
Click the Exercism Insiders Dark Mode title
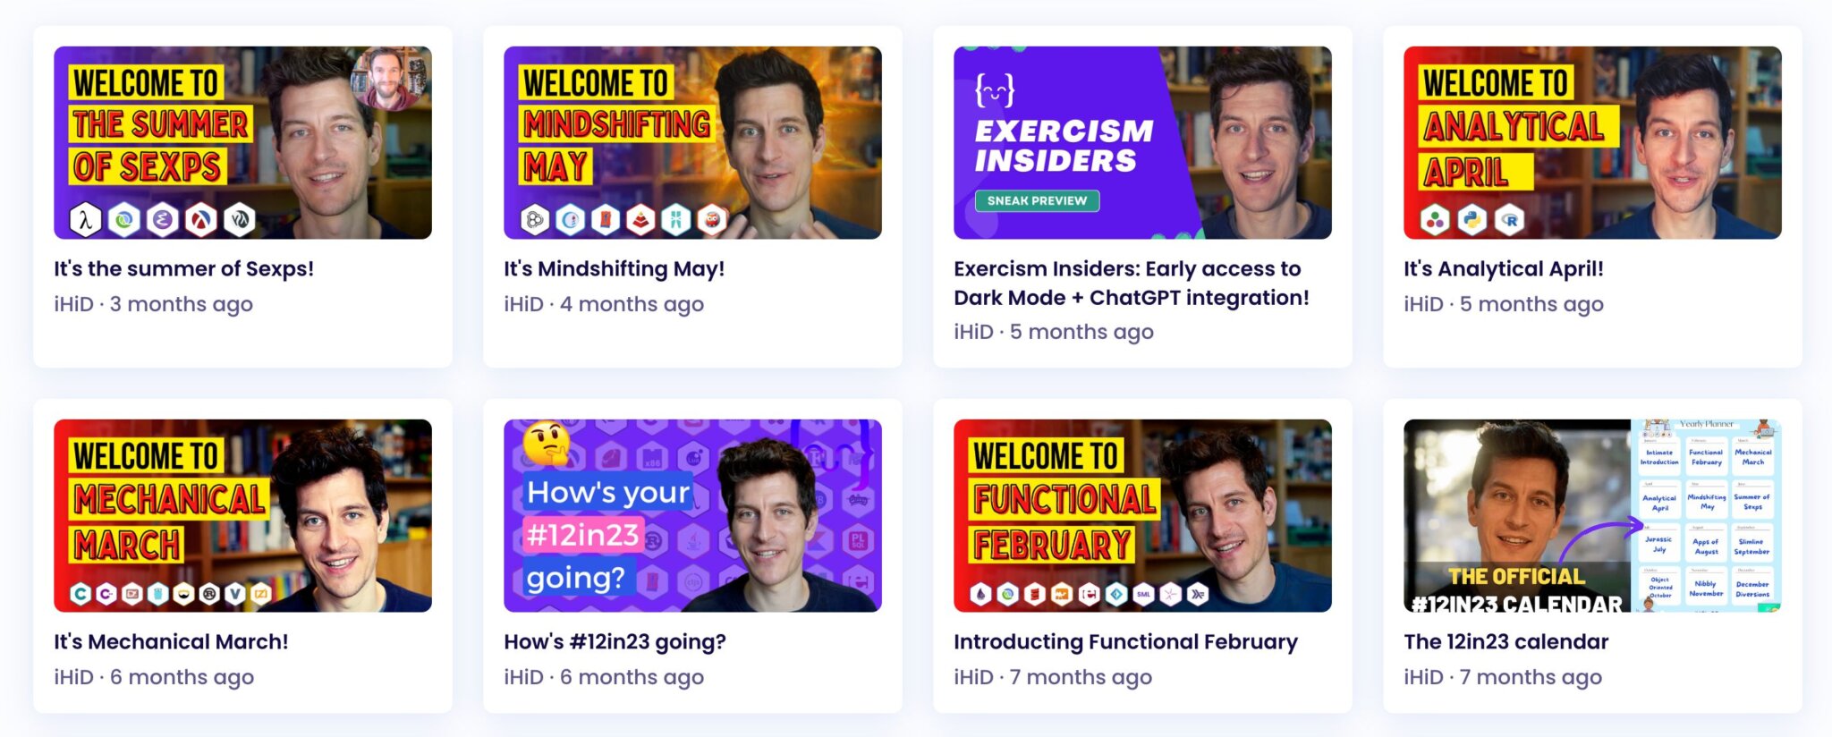click(1132, 283)
